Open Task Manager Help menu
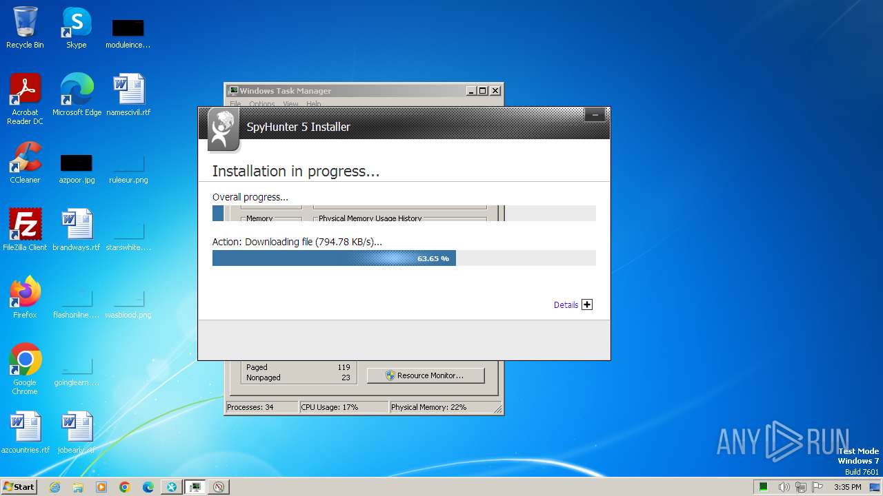The image size is (883, 496). point(314,104)
